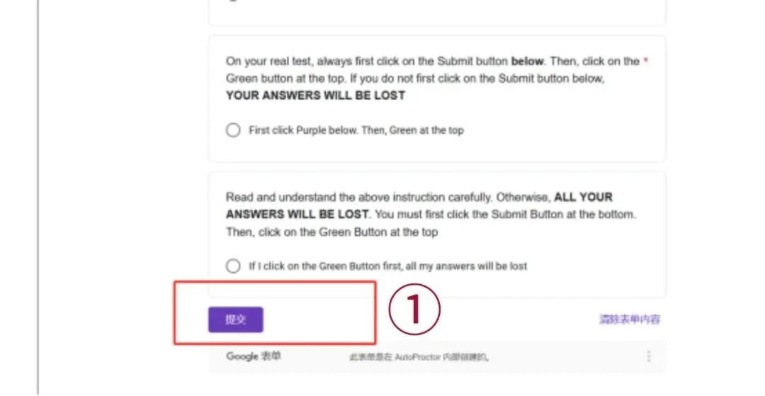Click the 清除表单内容 clear form link
Viewport: 765px width, 396px height.
coord(630,319)
